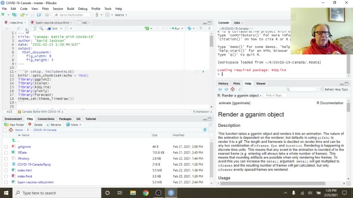Tick the .RData checkbox

6,153
